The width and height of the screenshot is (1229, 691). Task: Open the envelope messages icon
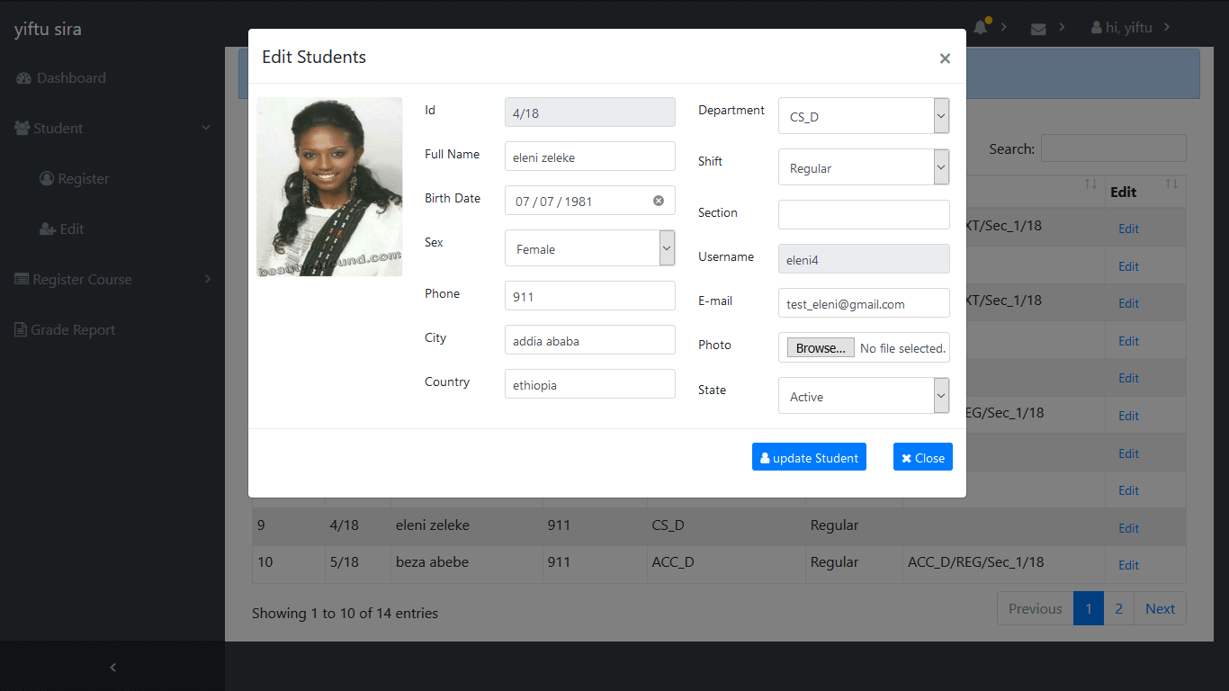[1038, 29]
